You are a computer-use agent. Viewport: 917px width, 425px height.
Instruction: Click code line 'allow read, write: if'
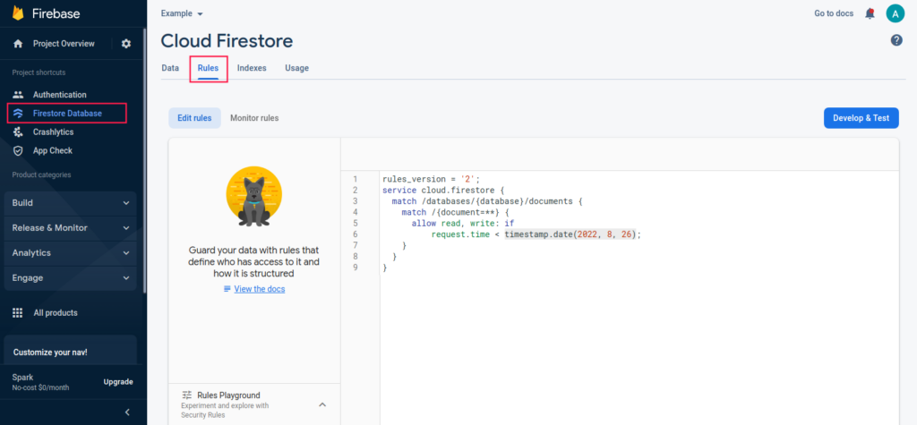click(462, 224)
